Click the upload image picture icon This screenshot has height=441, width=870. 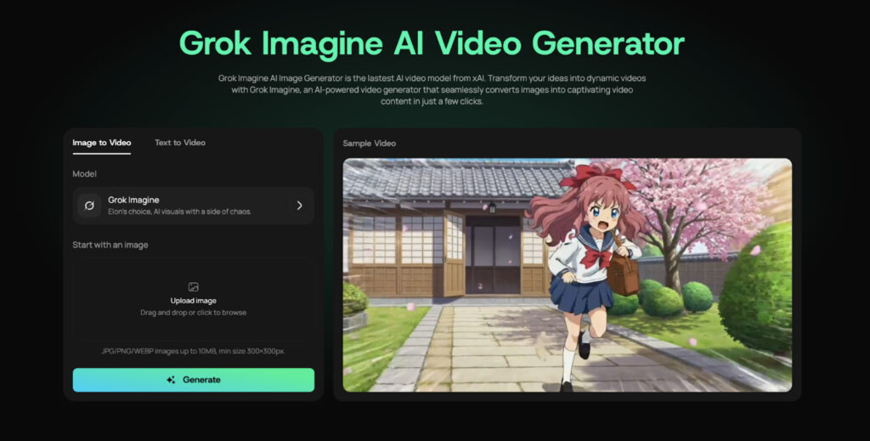coord(193,287)
